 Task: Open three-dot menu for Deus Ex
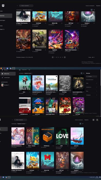coord(84,92)
